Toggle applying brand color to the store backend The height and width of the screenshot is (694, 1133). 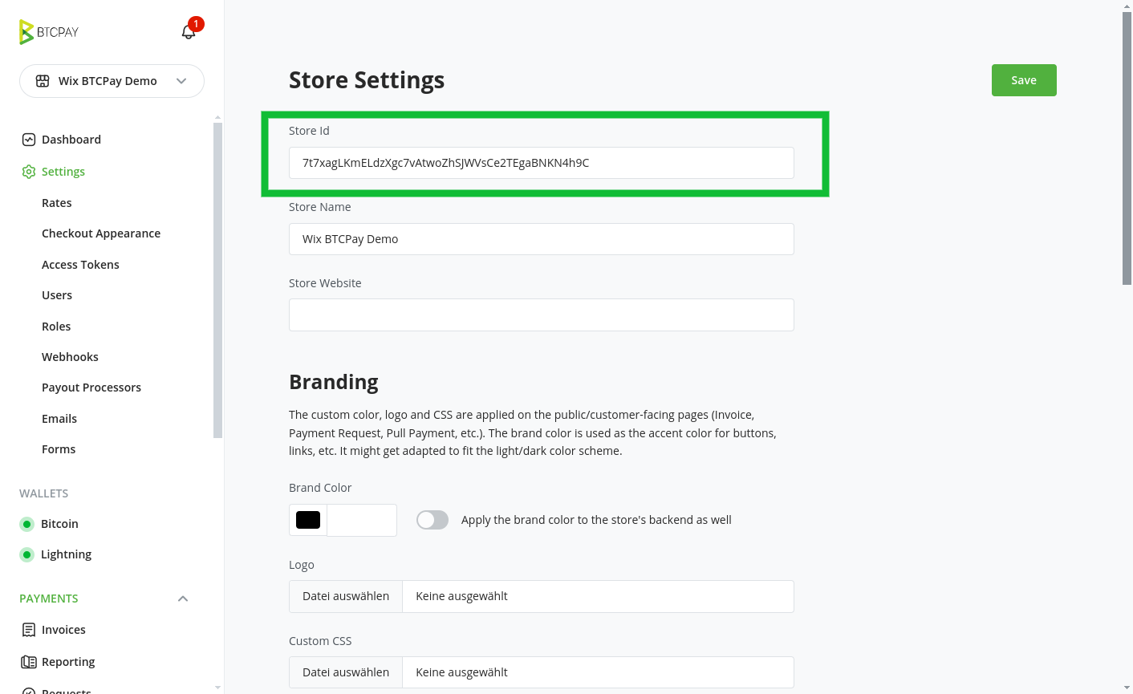[x=432, y=519]
